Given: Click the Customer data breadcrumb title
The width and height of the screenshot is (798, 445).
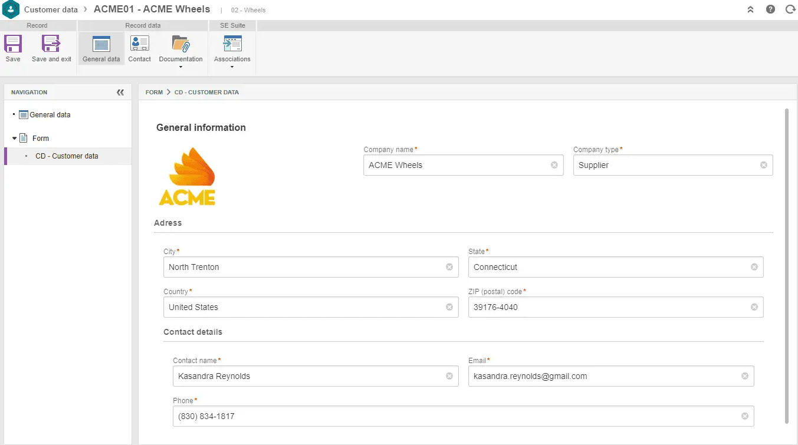Looking at the screenshot, I should [x=51, y=9].
